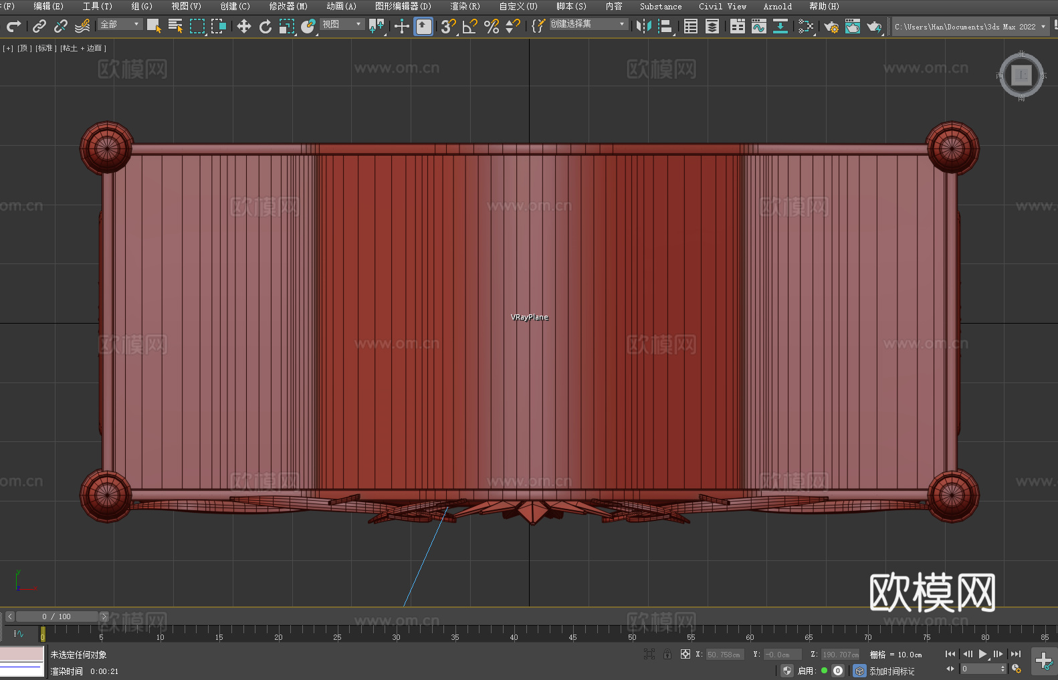
Task: Toggle the Spinner Snap button
Action: click(513, 26)
